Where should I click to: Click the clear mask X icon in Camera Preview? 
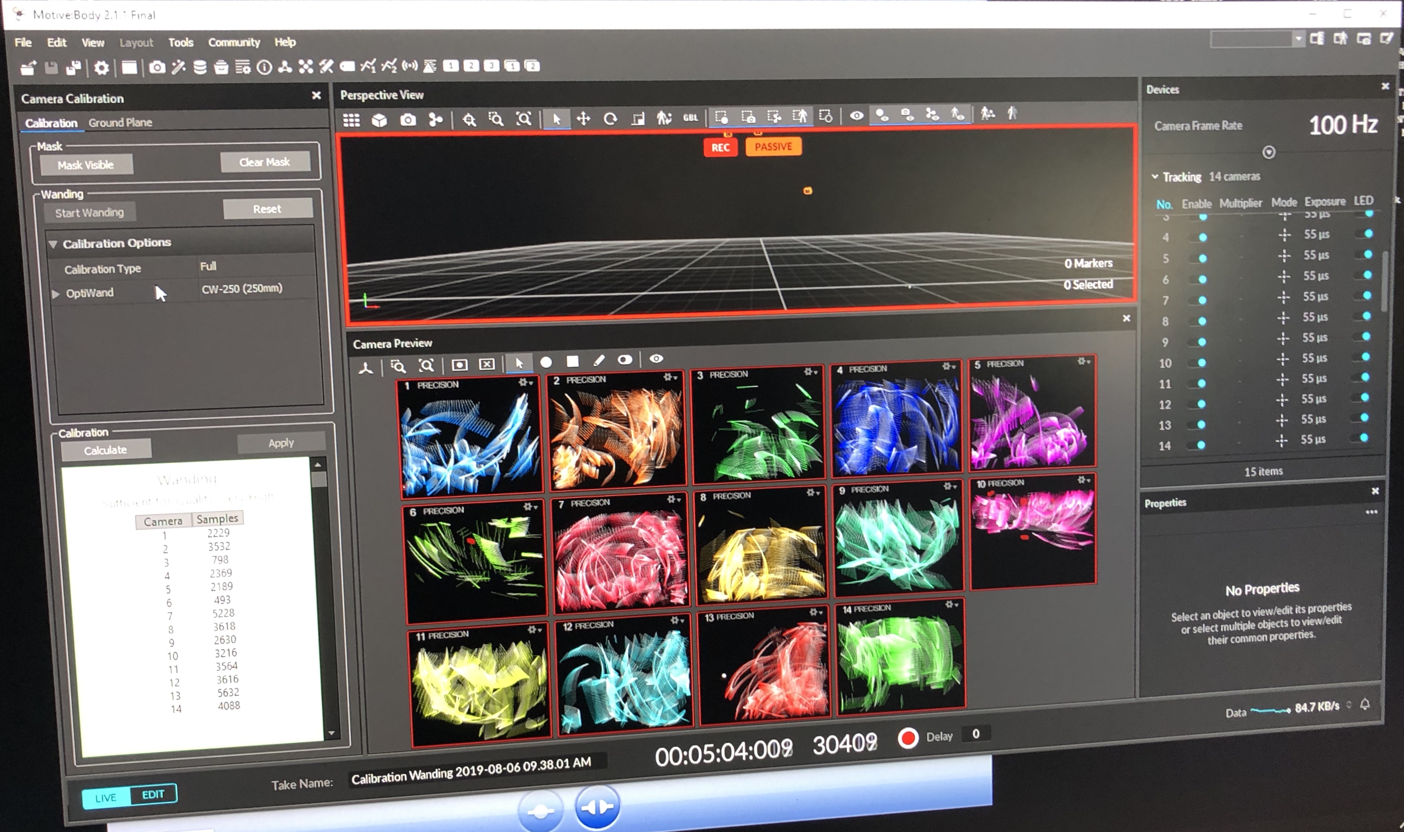coord(487,364)
